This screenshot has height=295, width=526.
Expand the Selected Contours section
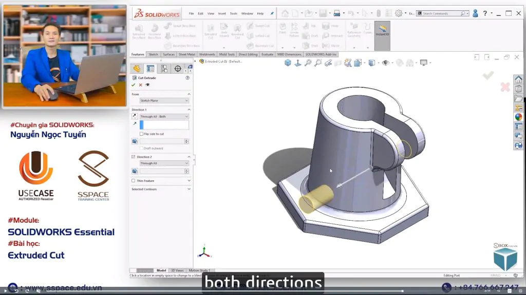[x=189, y=189]
